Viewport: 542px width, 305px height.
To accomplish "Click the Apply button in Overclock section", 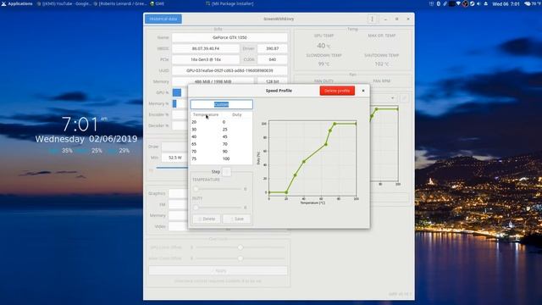I will [218, 270].
